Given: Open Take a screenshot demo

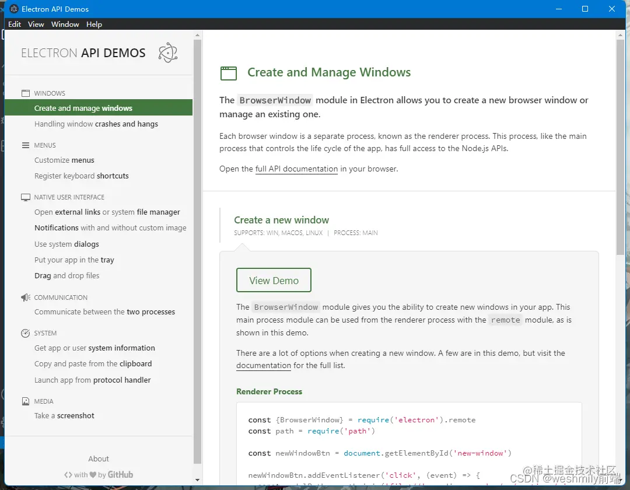Looking at the screenshot, I should 64,416.
